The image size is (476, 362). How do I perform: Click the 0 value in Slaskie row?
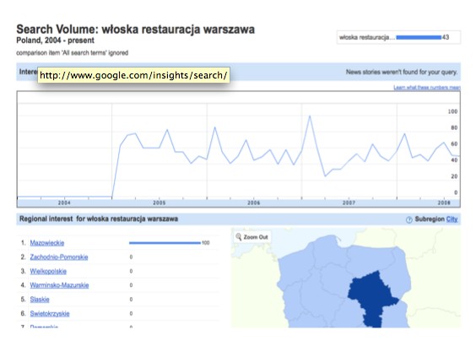click(131, 300)
